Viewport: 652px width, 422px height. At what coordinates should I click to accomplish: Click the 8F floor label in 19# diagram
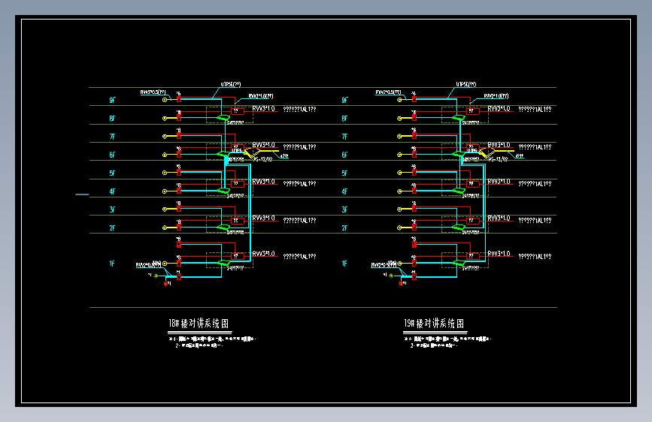[x=344, y=119]
